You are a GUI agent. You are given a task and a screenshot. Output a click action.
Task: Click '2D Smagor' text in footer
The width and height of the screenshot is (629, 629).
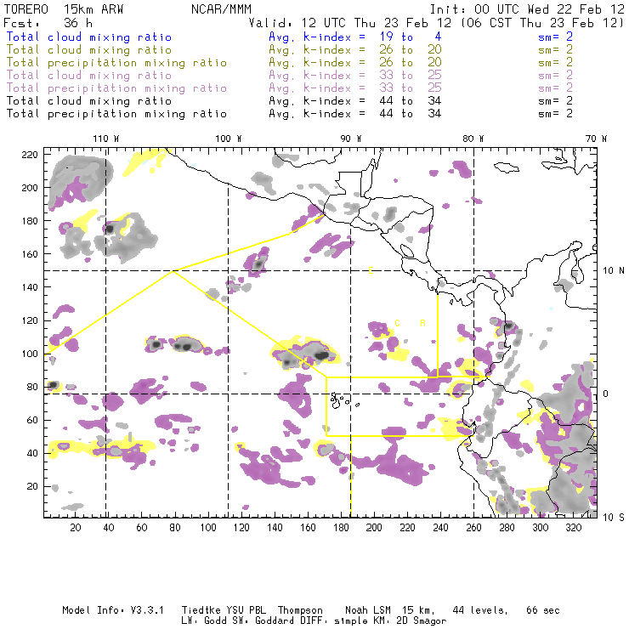pos(422,621)
